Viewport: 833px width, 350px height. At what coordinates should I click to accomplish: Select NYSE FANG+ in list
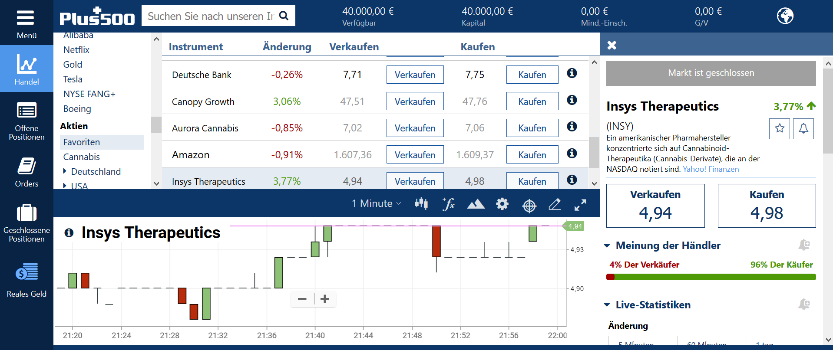pos(89,94)
